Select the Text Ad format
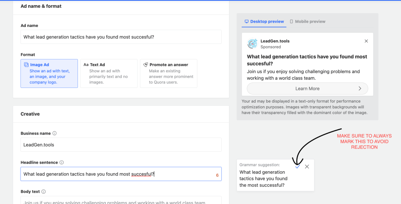Image resolution: width=401 pixels, height=204 pixels. (109, 73)
